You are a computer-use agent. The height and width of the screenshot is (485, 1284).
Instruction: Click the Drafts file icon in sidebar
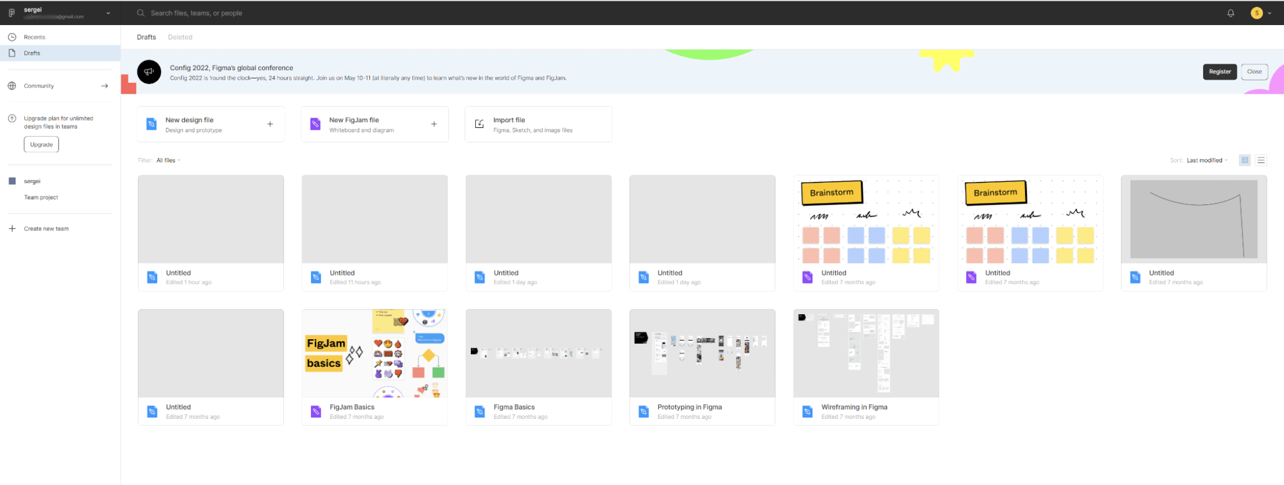pyautogui.click(x=12, y=53)
